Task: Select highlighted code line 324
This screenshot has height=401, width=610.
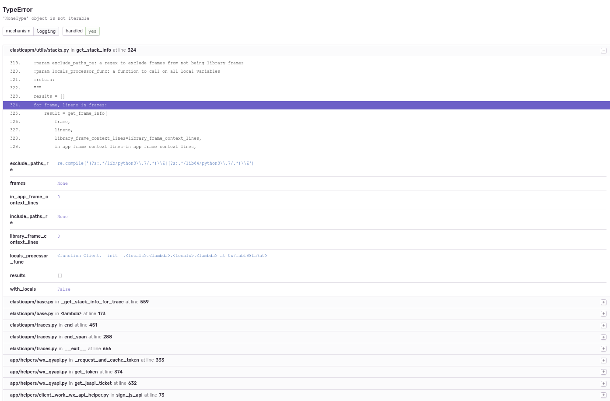Action: 306,105
